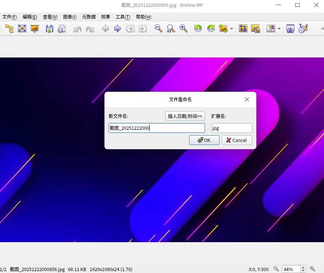
Task: Cancel the rename dialog
Action: [236, 140]
